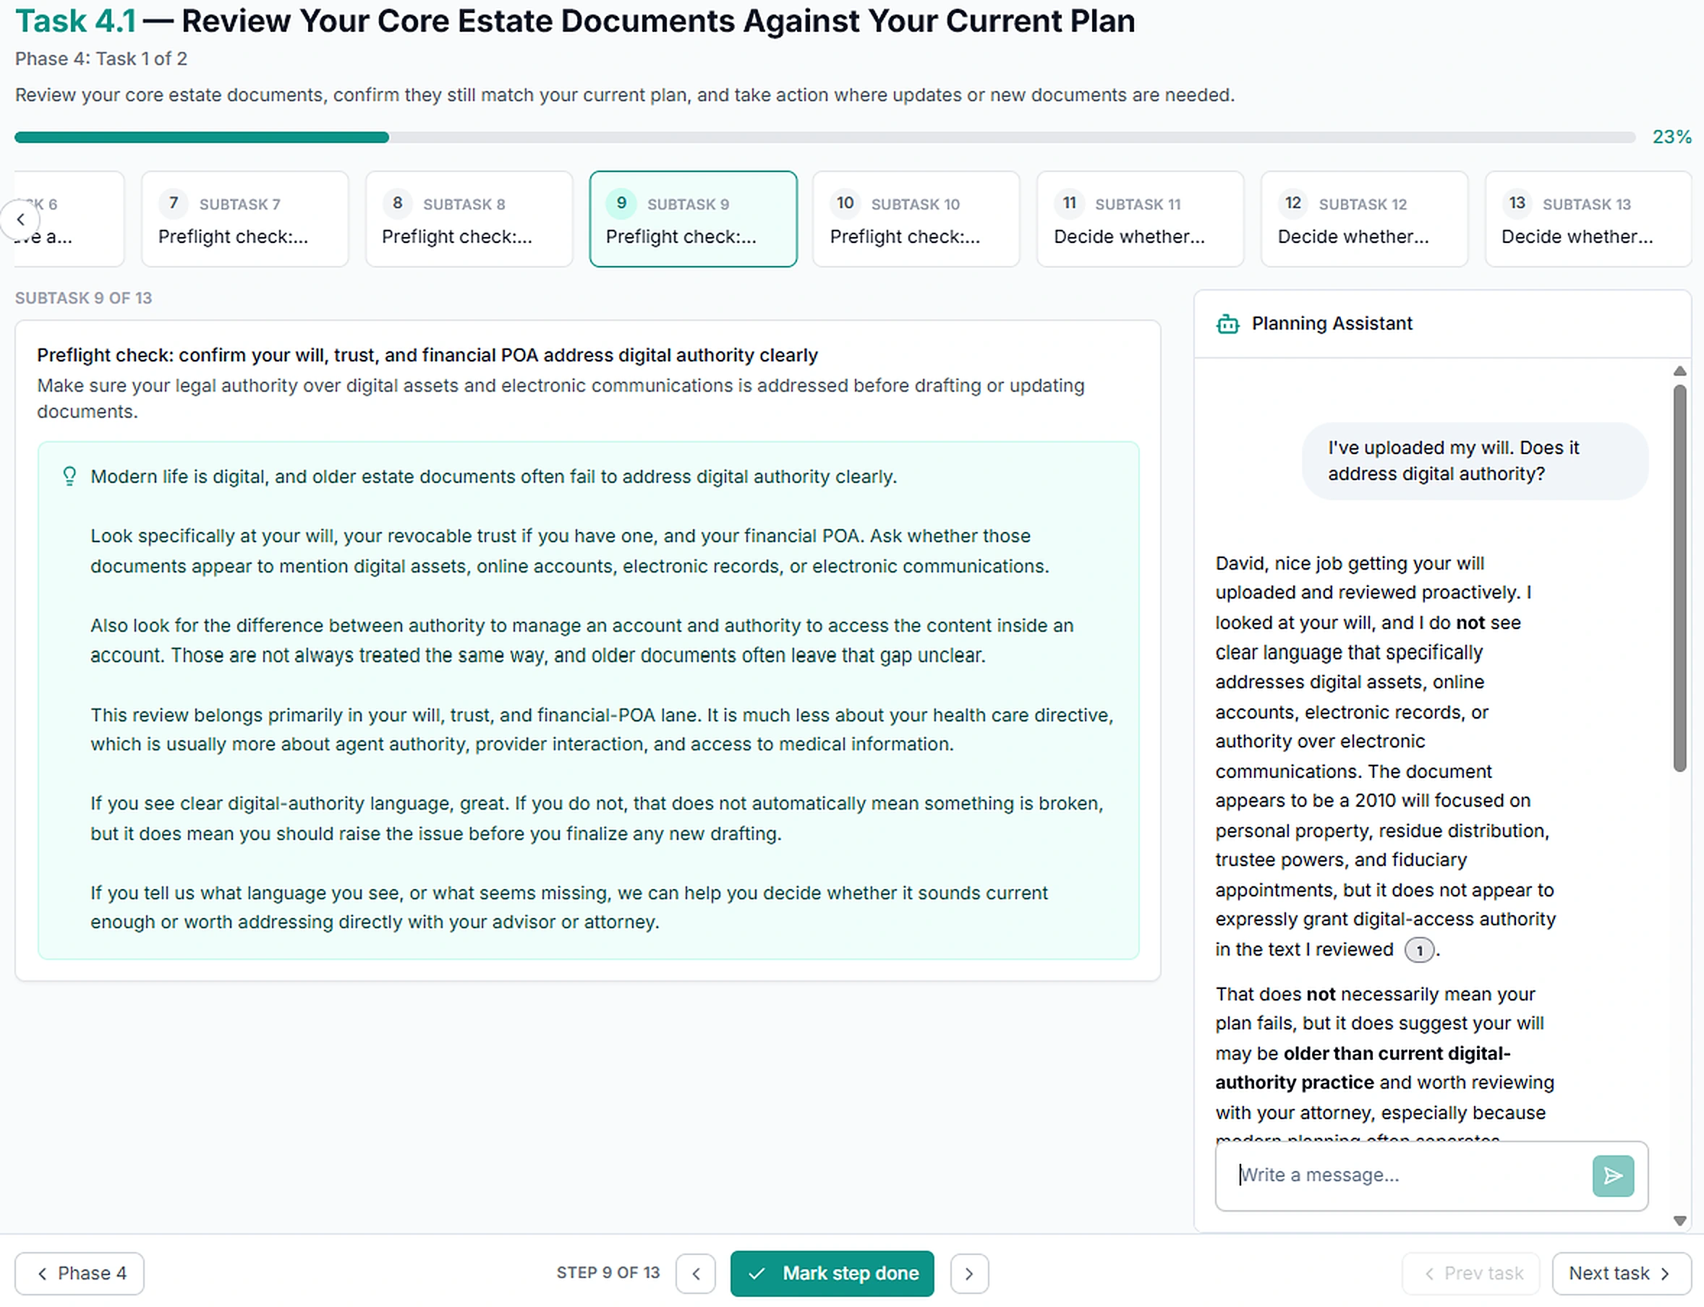The height and width of the screenshot is (1307, 1704).
Task: Click the Planning Assistant robot icon
Action: pyautogui.click(x=1227, y=324)
